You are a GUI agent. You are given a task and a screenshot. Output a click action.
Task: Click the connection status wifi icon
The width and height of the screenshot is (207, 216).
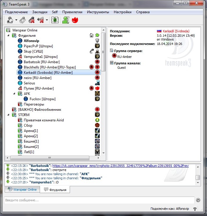[x=195, y=209]
